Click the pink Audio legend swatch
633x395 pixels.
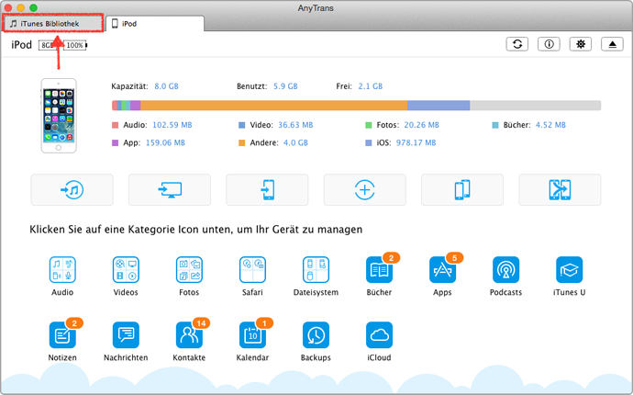pos(115,125)
